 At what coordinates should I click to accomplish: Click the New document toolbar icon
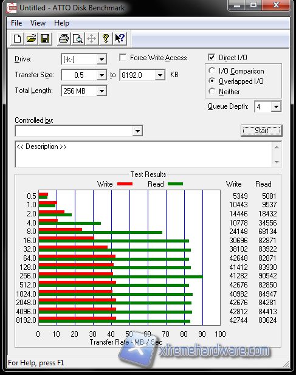click(17, 38)
